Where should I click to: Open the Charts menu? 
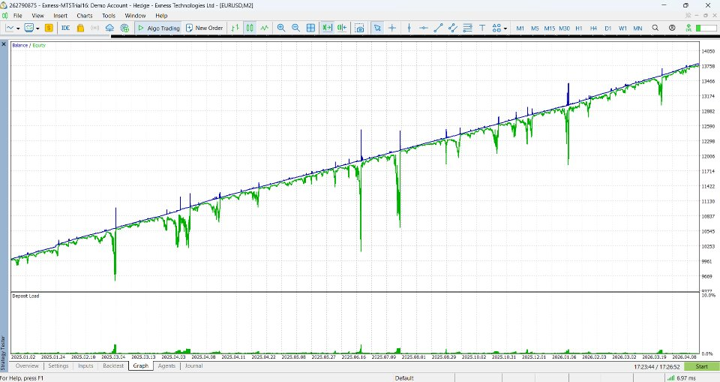click(85, 15)
